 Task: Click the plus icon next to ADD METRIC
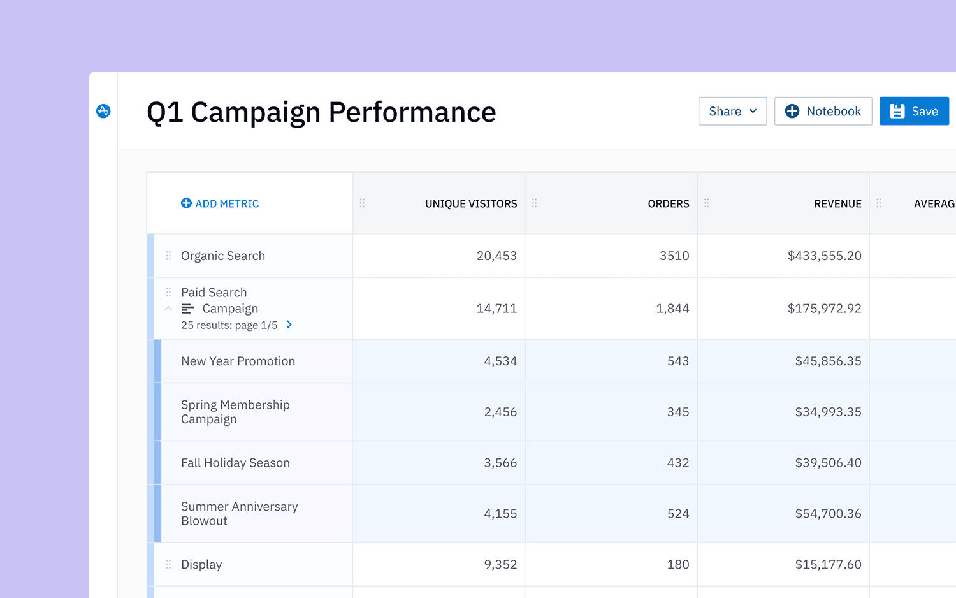coord(185,203)
